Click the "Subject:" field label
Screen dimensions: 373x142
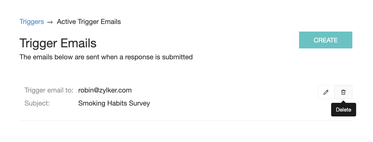pyautogui.click(x=37, y=103)
